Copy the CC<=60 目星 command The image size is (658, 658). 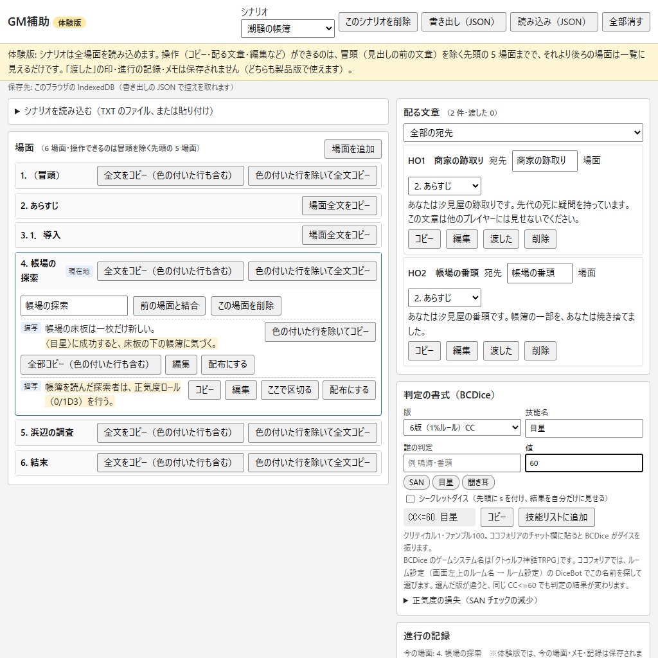[x=497, y=517]
